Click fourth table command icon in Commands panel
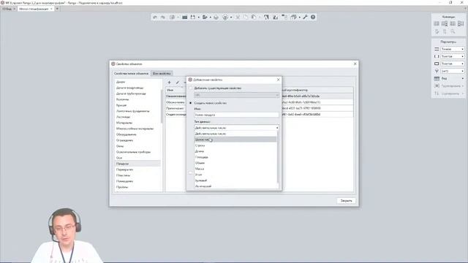This screenshot has height=263, width=468. [x=461, y=23]
